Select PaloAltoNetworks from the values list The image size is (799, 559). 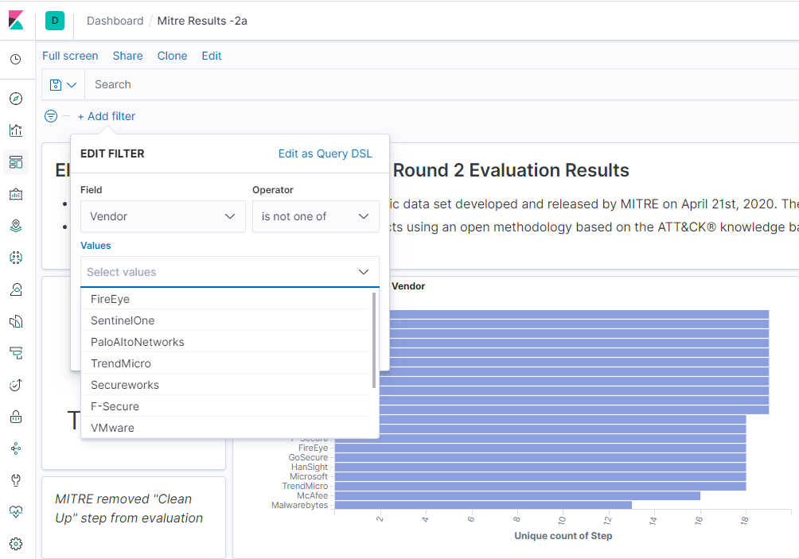coord(224,342)
